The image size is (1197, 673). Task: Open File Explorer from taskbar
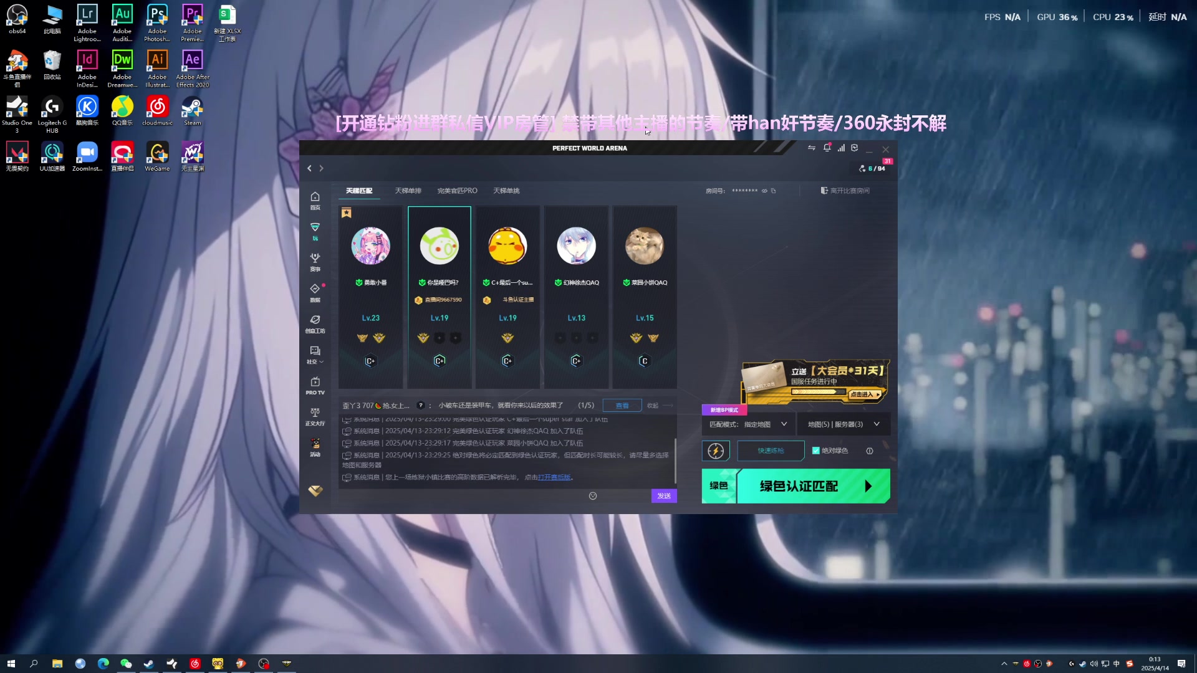pos(57,664)
